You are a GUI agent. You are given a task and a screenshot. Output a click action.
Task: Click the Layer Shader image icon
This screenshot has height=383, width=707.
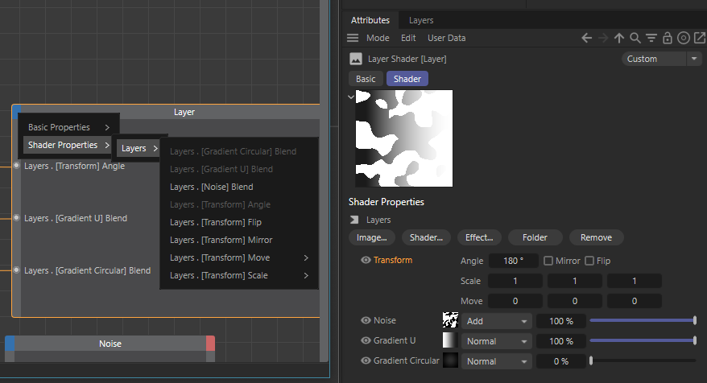coord(356,59)
